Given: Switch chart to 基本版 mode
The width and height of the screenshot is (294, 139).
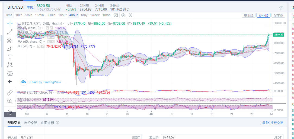Looking at the screenshot, I should pos(249,15).
